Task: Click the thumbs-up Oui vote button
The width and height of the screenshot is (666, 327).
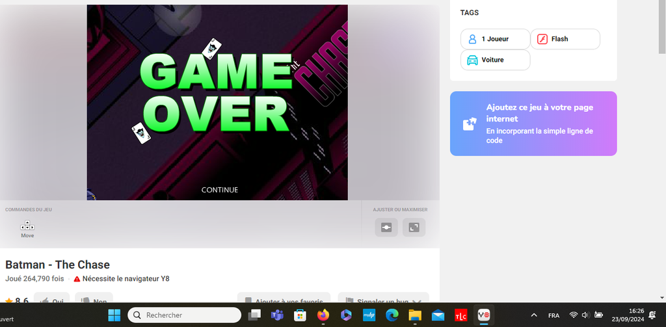Action: (x=52, y=300)
